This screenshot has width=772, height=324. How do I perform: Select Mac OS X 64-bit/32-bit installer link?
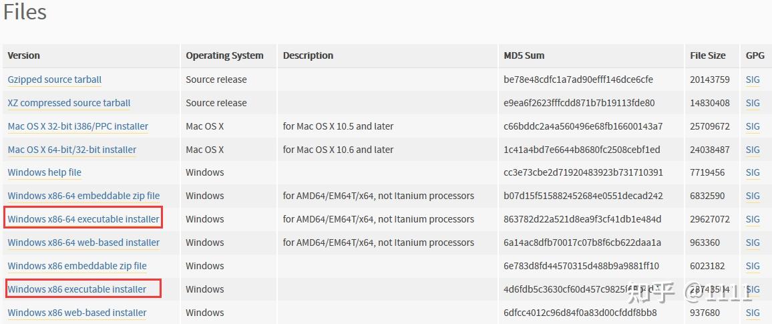tap(71, 150)
